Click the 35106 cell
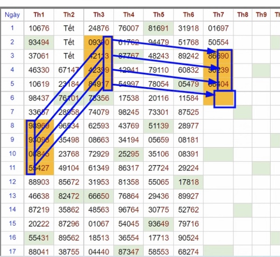Image resolution: width=280 pixels, height=257 pixels. tap(159, 154)
